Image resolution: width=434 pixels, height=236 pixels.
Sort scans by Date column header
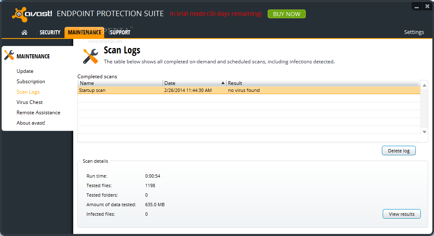click(194, 83)
